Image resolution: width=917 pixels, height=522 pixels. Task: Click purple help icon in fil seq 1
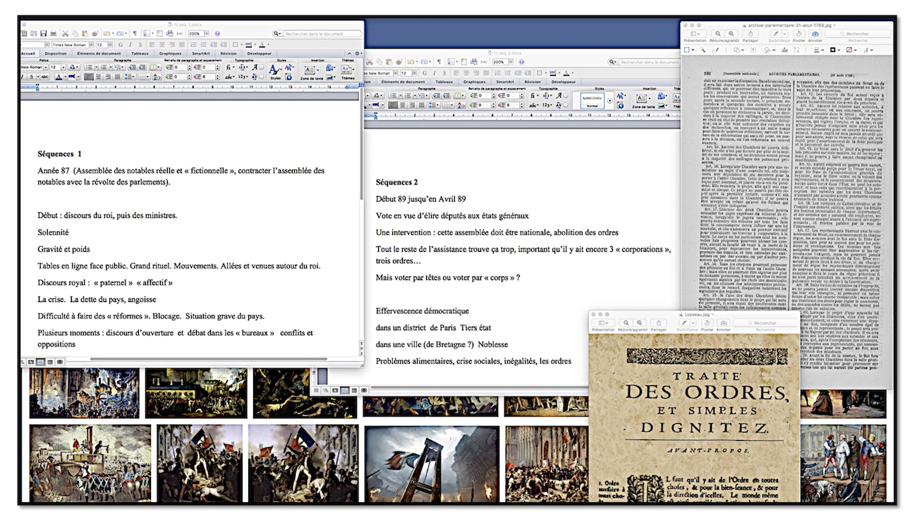point(217,33)
